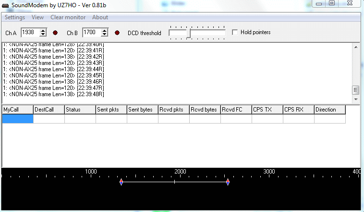This screenshot has height=212, width=364.
Task: Open the Settings menu
Action: (x=15, y=17)
